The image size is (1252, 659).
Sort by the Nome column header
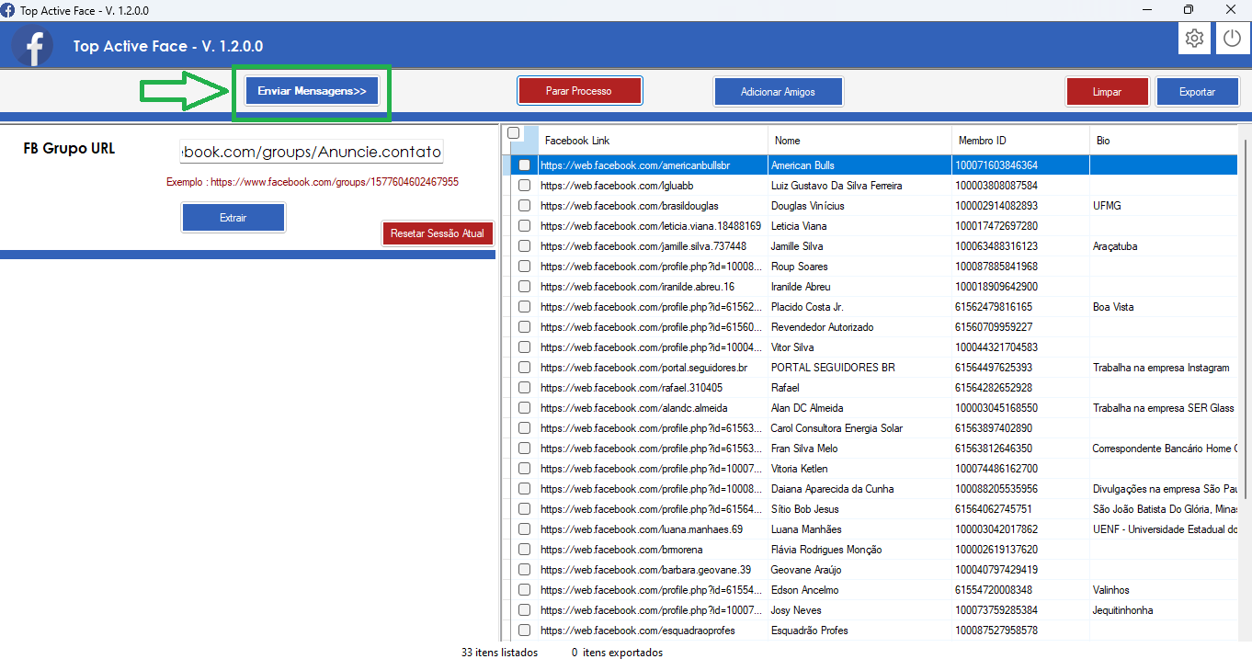[859, 141]
